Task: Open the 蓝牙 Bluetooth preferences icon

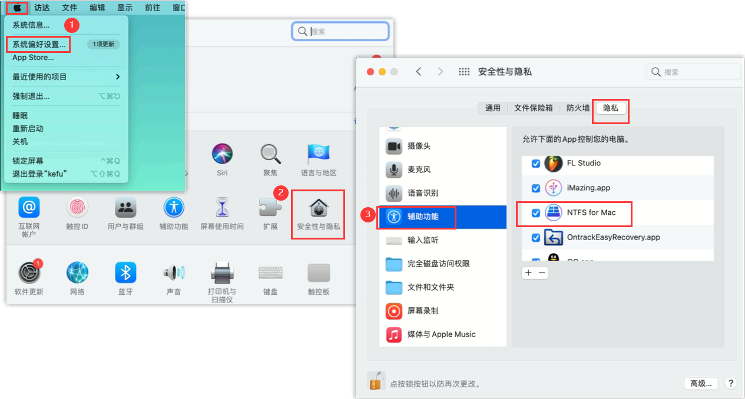Action: (125, 272)
